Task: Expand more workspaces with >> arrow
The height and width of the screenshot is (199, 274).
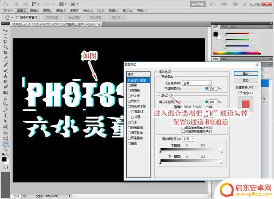Action: tap(244, 4)
